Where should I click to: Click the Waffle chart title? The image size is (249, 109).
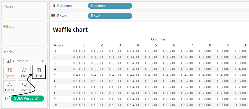coord(70,30)
